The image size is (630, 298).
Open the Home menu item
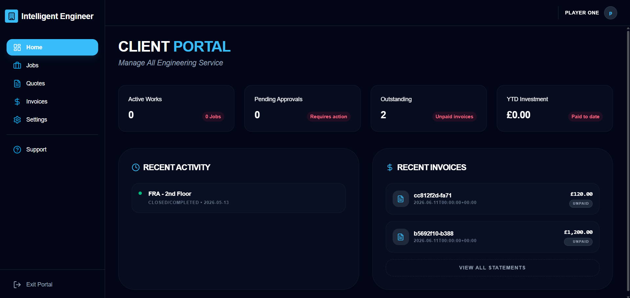click(52, 47)
